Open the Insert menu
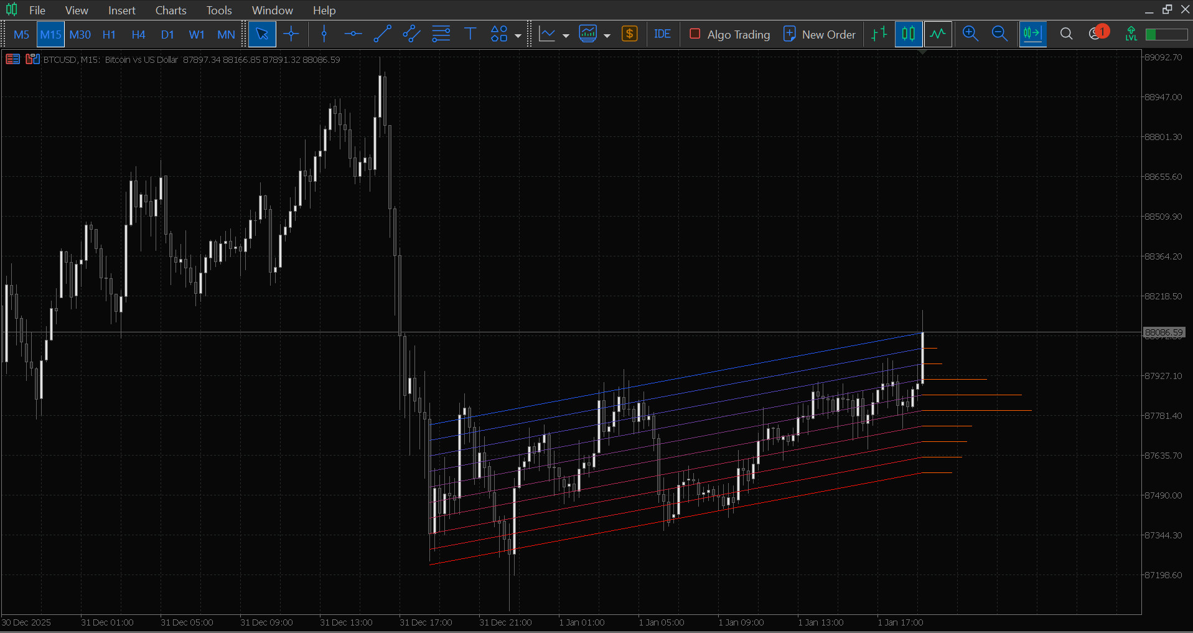 click(122, 11)
